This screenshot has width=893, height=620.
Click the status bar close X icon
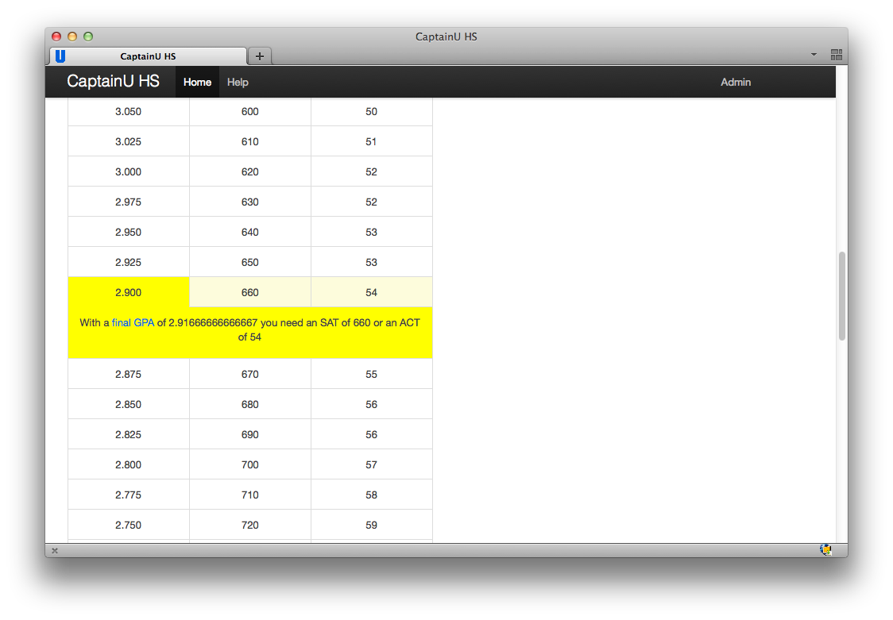pos(55,551)
